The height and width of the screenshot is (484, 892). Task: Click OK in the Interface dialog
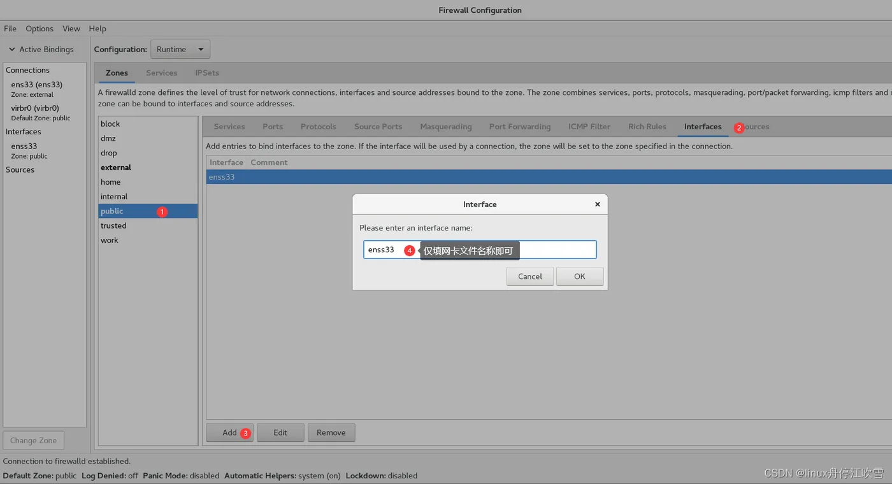click(x=580, y=276)
